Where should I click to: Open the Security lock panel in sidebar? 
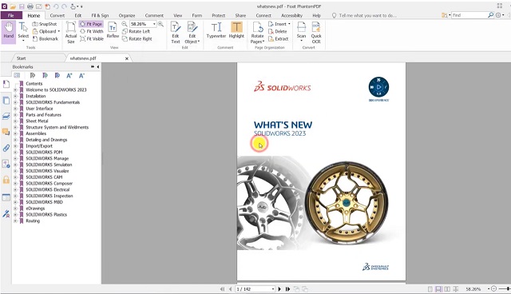(x=6, y=180)
